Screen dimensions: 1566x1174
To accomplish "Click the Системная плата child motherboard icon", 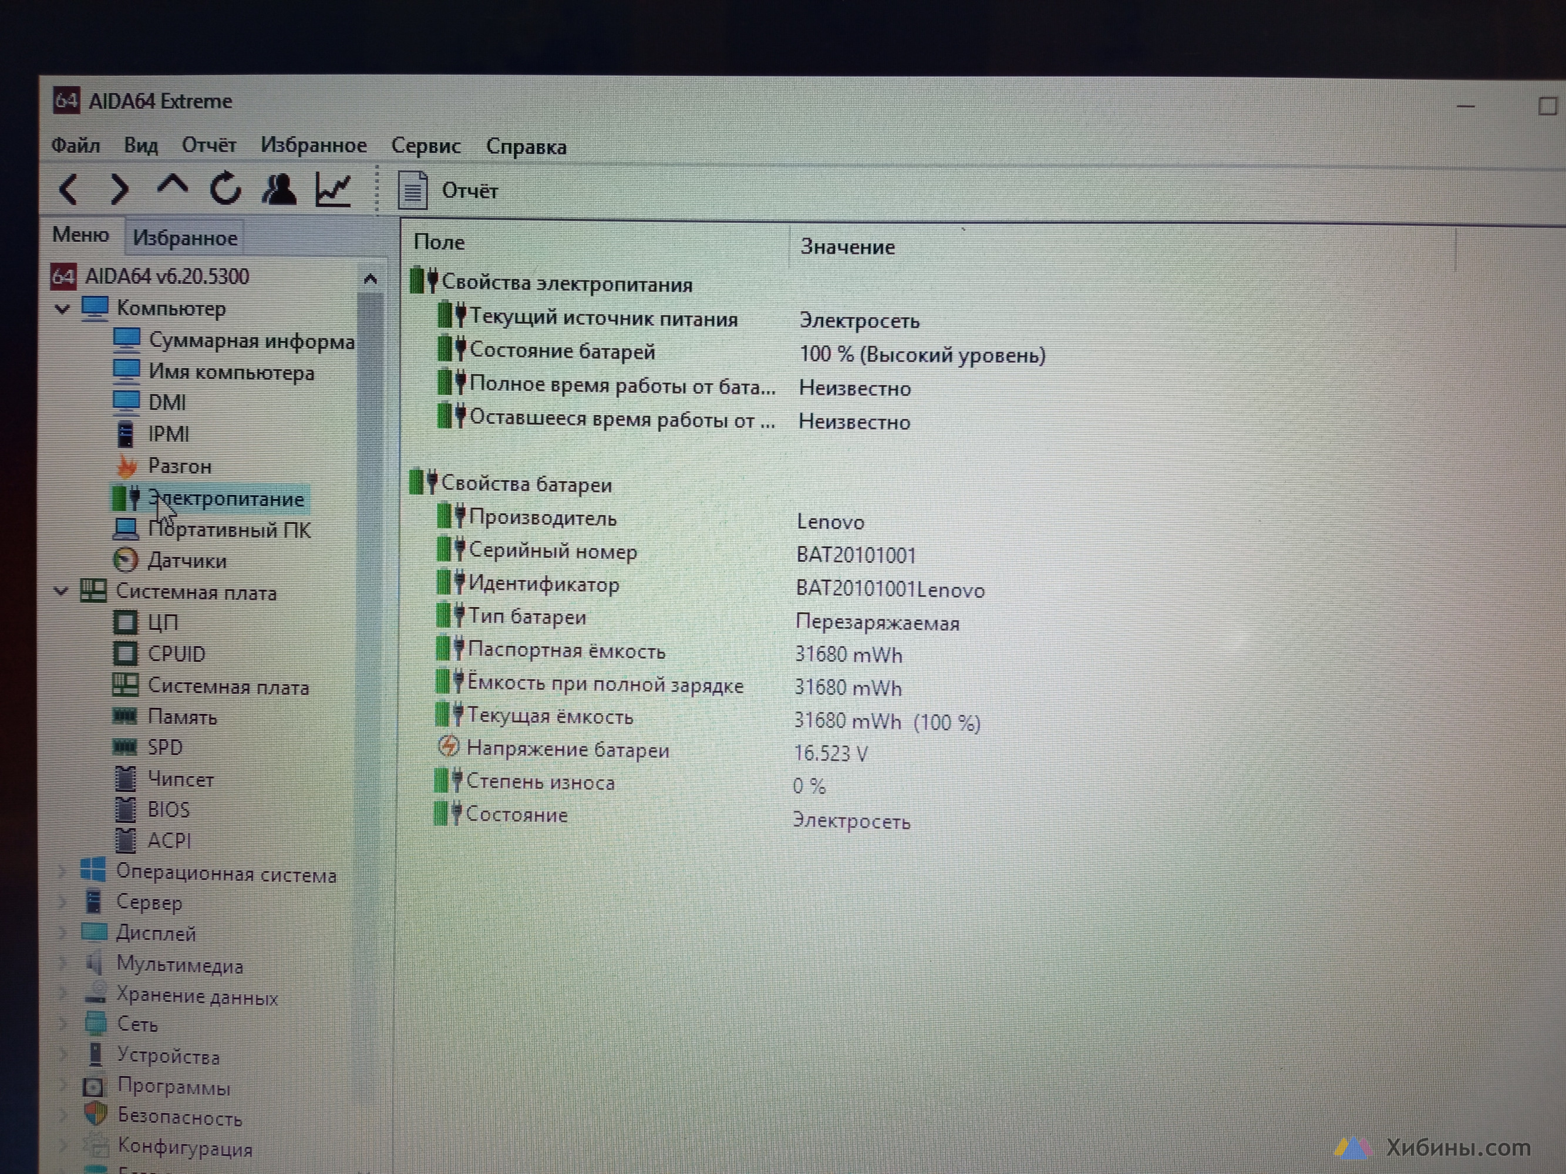I will pyautogui.click(x=125, y=684).
